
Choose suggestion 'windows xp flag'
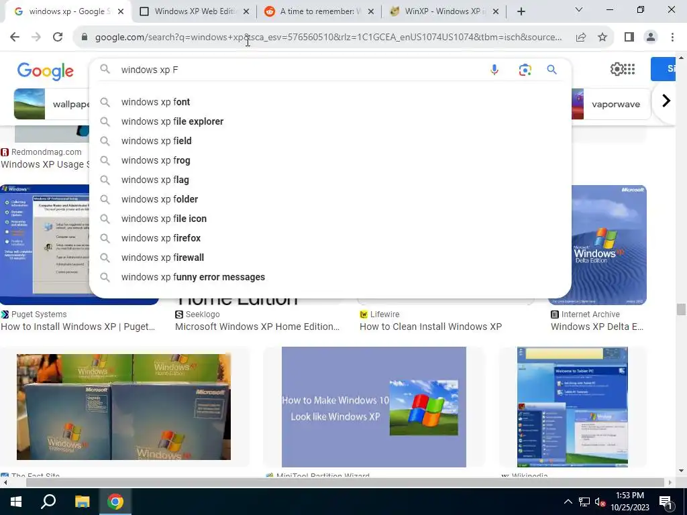pyautogui.click(x=330, y=180)
